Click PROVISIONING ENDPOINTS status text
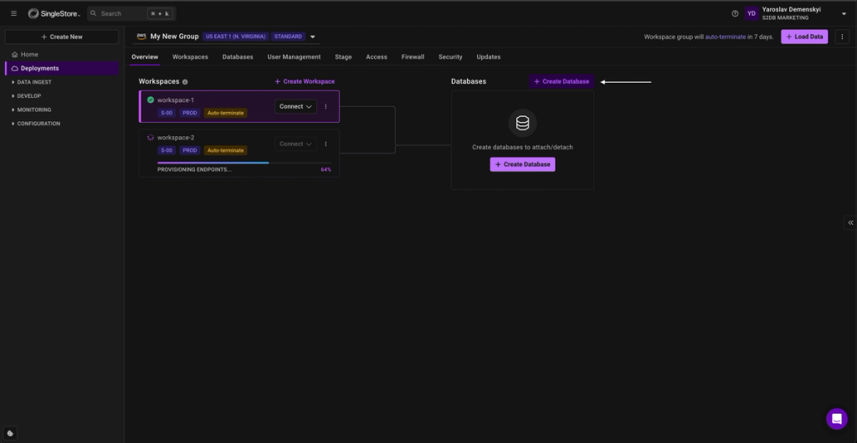 tap(194, 170)
